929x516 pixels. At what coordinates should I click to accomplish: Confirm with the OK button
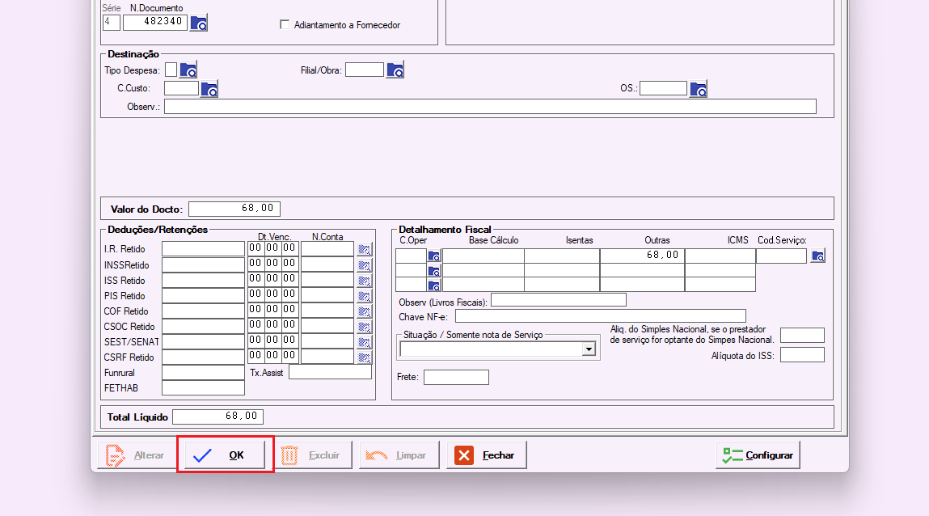pyautogui.click(x=225, y=455)
